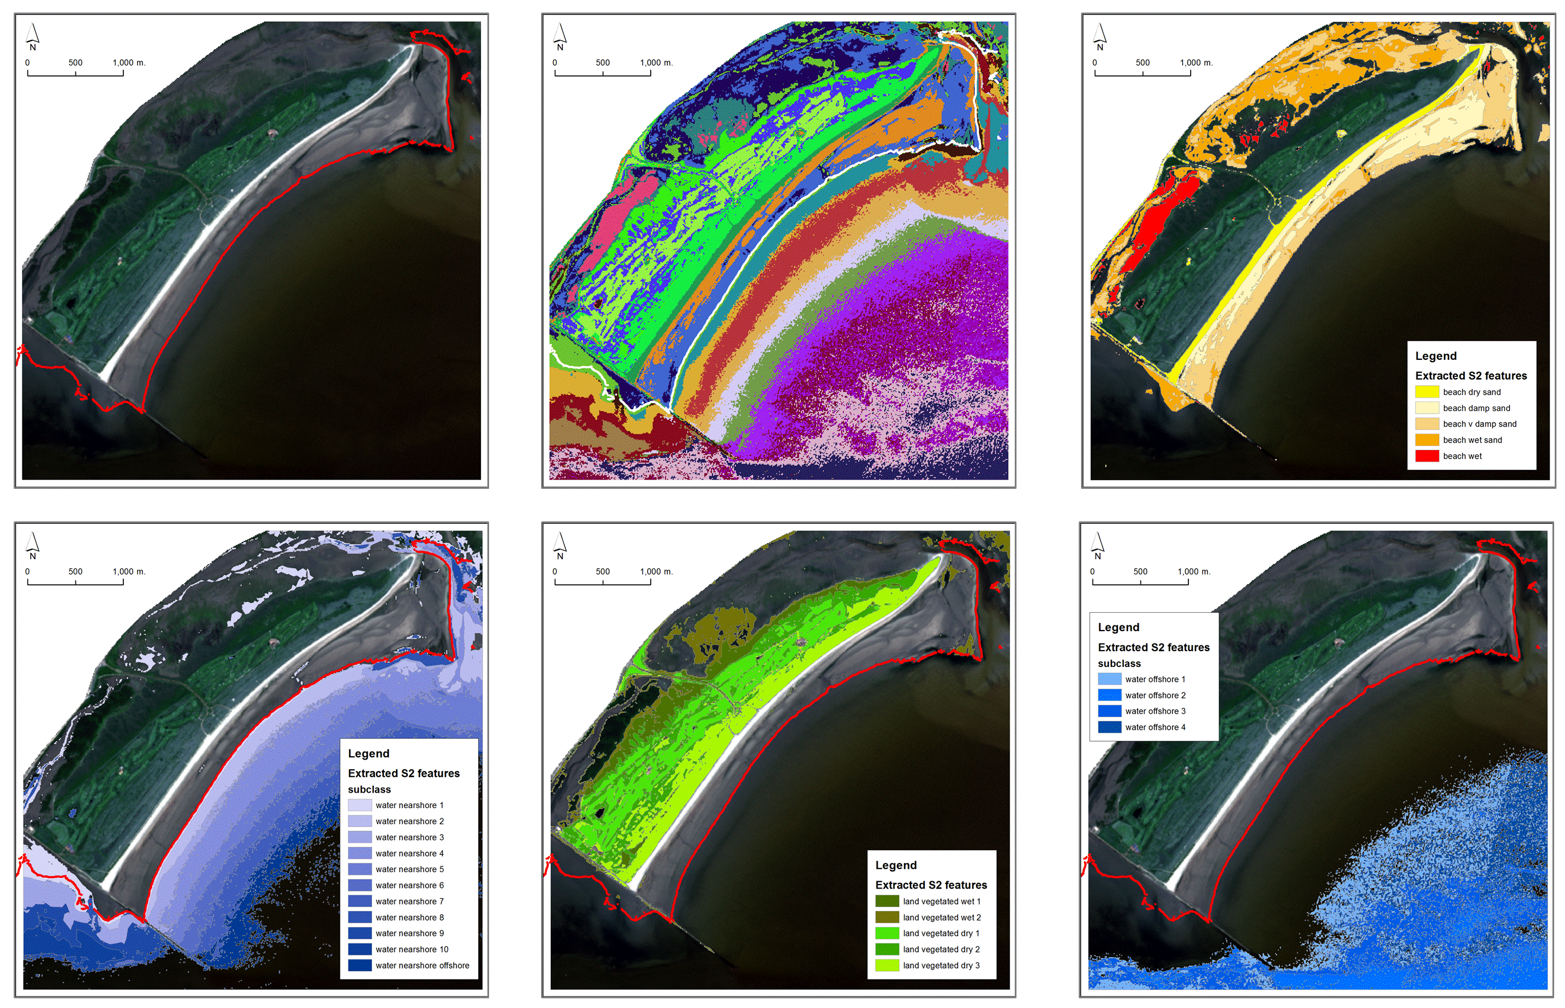Click the water offshore 1 legend swatch
The image size is (1565, 1008).
pos(1109,680)
